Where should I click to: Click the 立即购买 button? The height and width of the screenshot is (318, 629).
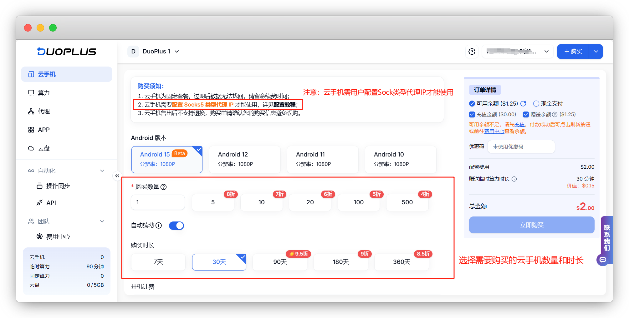(x=531, y=225)
